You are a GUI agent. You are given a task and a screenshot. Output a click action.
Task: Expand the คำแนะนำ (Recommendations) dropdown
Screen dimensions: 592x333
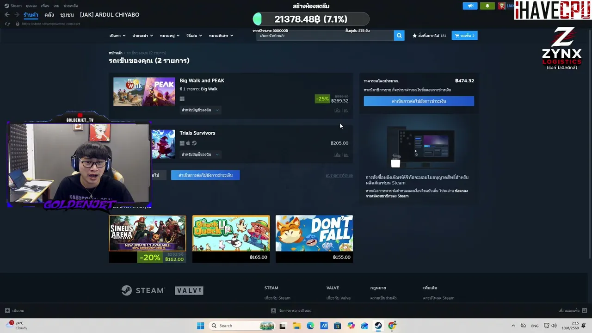(x=142, y=36)
